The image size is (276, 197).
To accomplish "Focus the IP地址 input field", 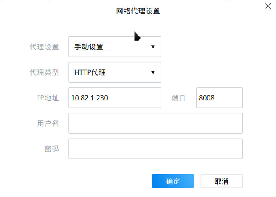I will 115,98.
